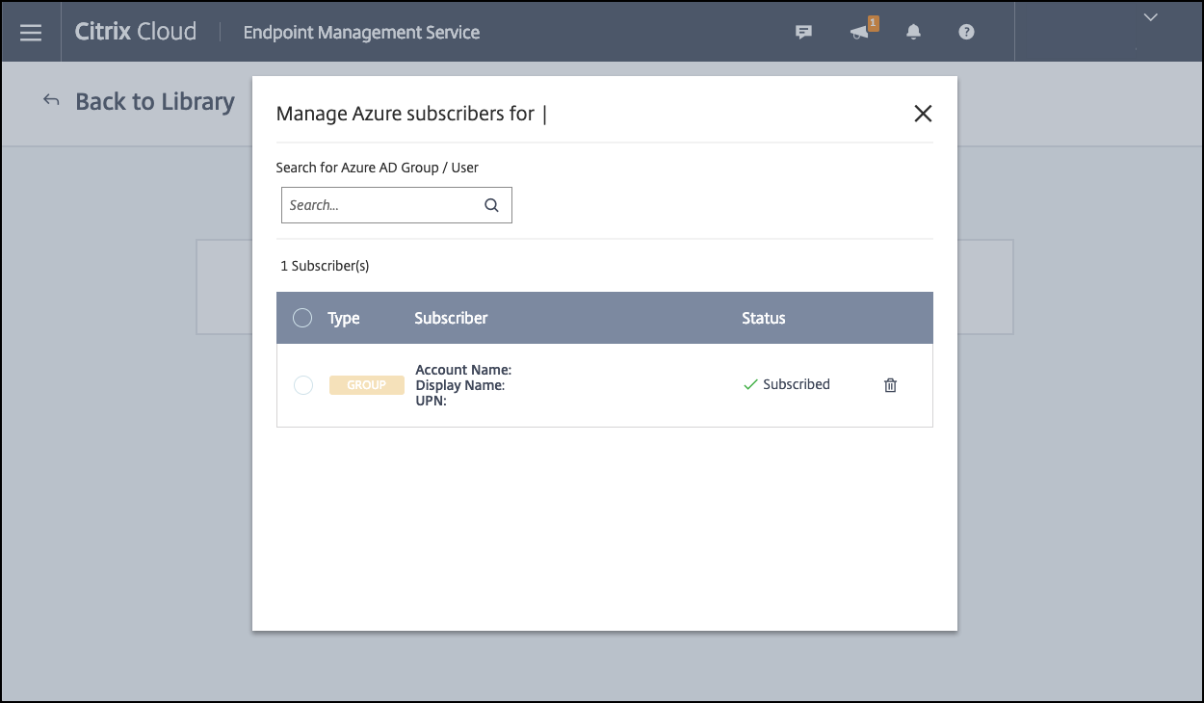Open the megaphone announcements icon

point(859,33)
